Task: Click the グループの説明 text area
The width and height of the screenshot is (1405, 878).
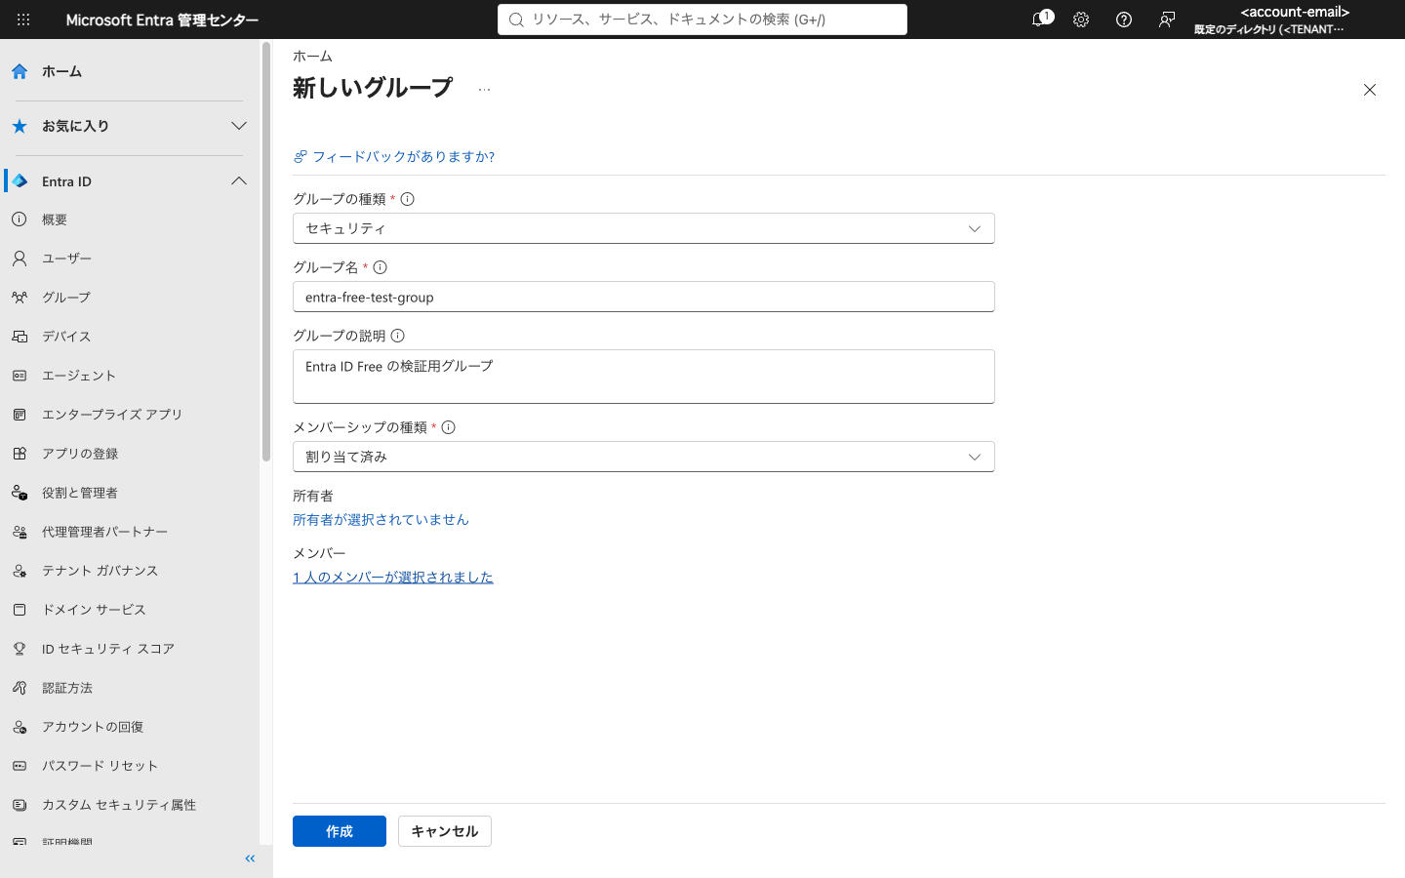Action: click(644, 377)
